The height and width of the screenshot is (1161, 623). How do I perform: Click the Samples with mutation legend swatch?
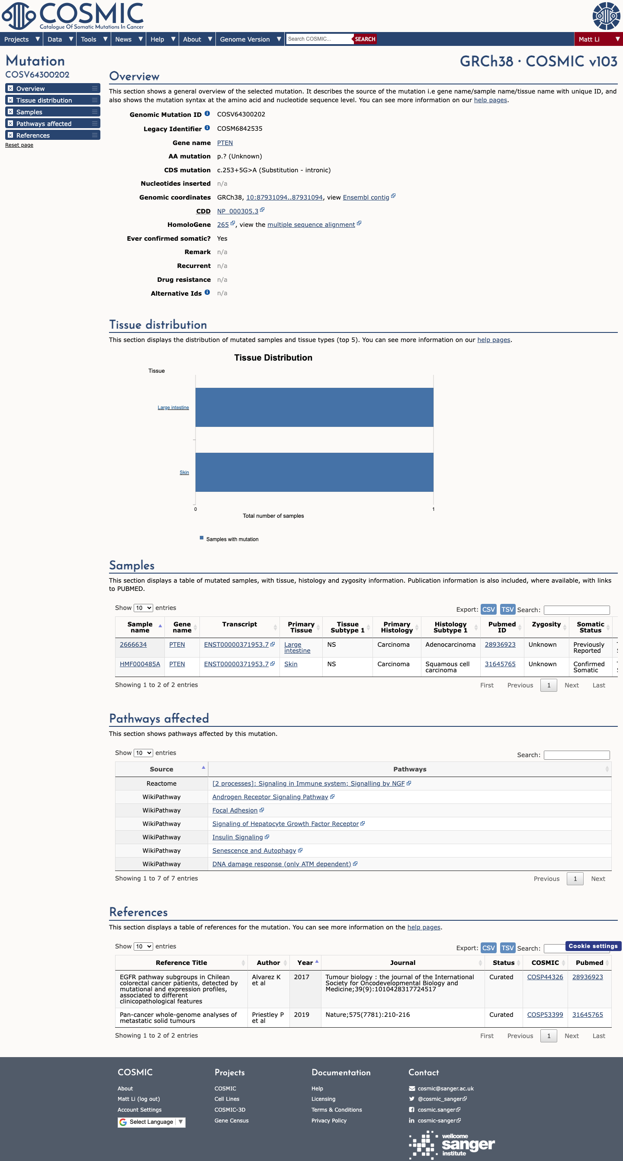point(202,538)
